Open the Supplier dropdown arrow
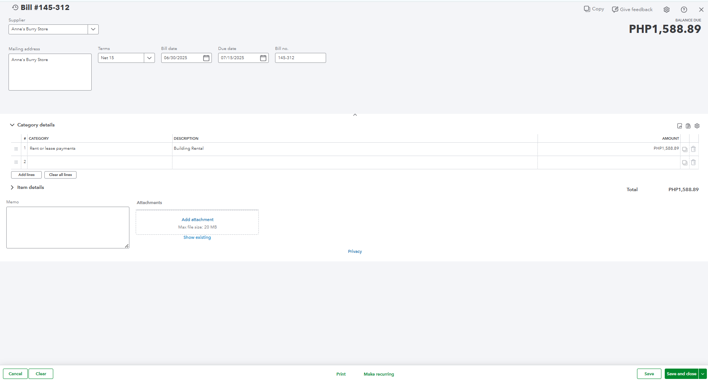The width and height of the screenshot is (708, 383). tap(93, 29)
